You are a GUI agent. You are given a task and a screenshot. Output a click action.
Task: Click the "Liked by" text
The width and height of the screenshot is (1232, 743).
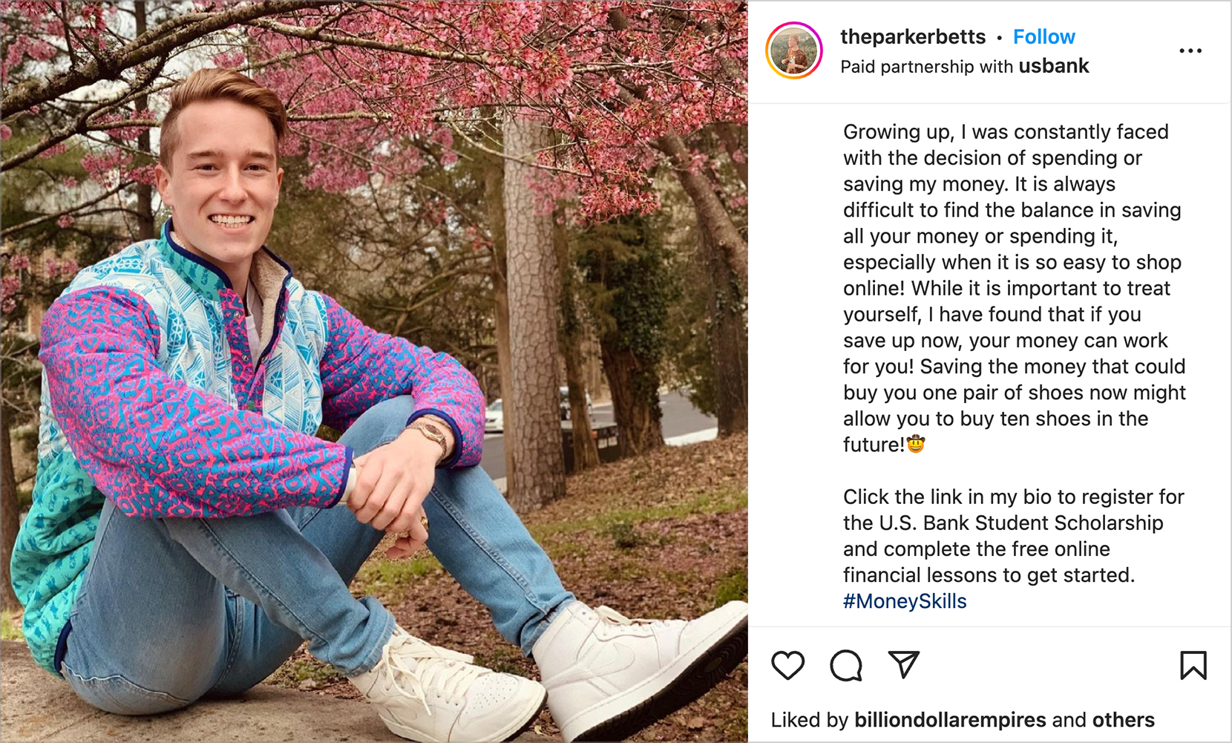[x=809, y=720]
